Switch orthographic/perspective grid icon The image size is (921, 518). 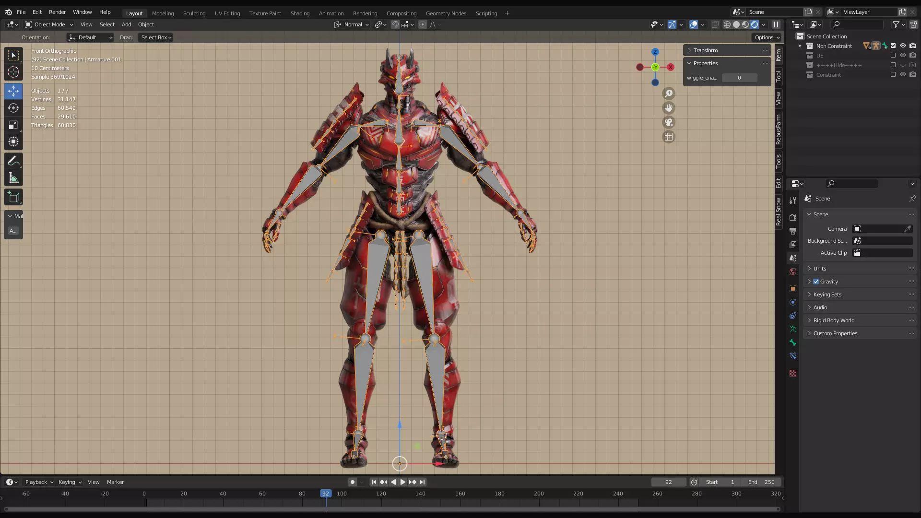pos(669,137)
